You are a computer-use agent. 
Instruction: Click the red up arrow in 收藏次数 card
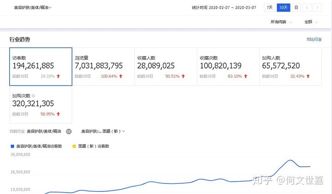246,76
